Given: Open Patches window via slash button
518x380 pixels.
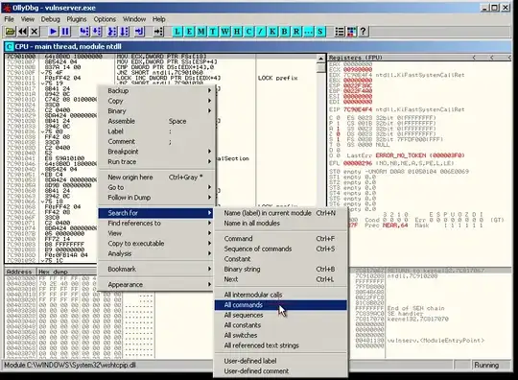Looking at the screenshot, I should click(x=261, y=32).
